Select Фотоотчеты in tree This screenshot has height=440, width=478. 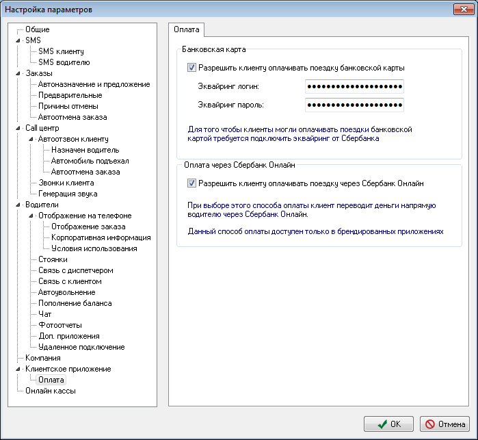tap(60, 325)
